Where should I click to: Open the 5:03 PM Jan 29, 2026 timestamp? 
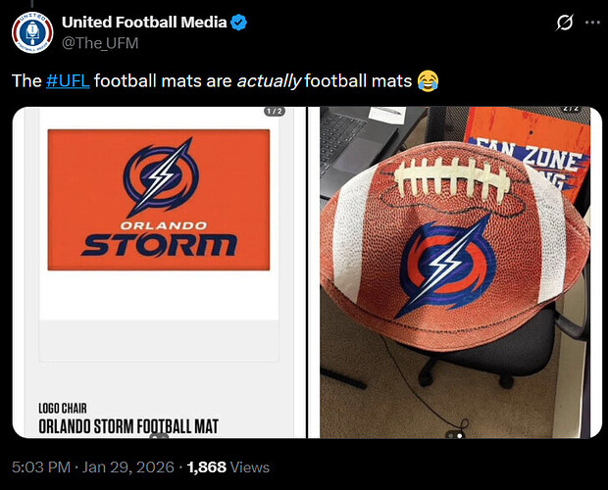coord(93,467)
